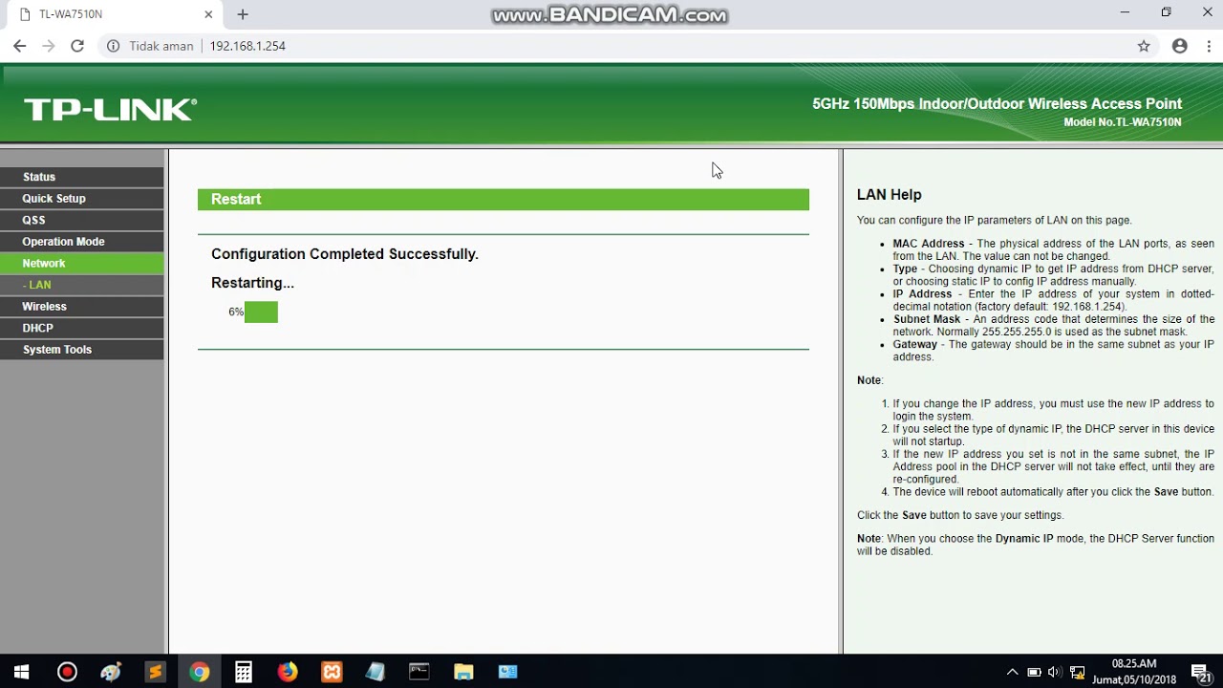Open the Calculator from the taskbar
Viewport: 1223px width, 688px height.
click(x=243, y=672)
